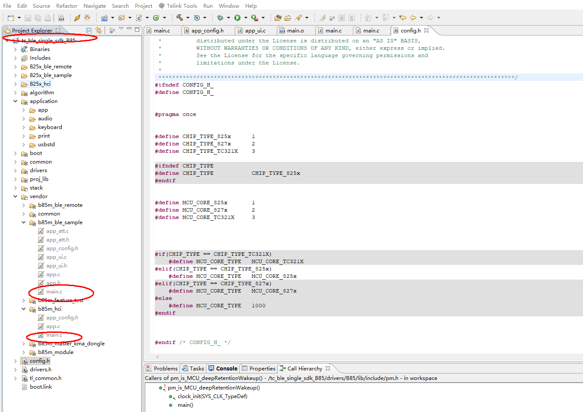Minimize the Project Explorer panel

(129, 29)
